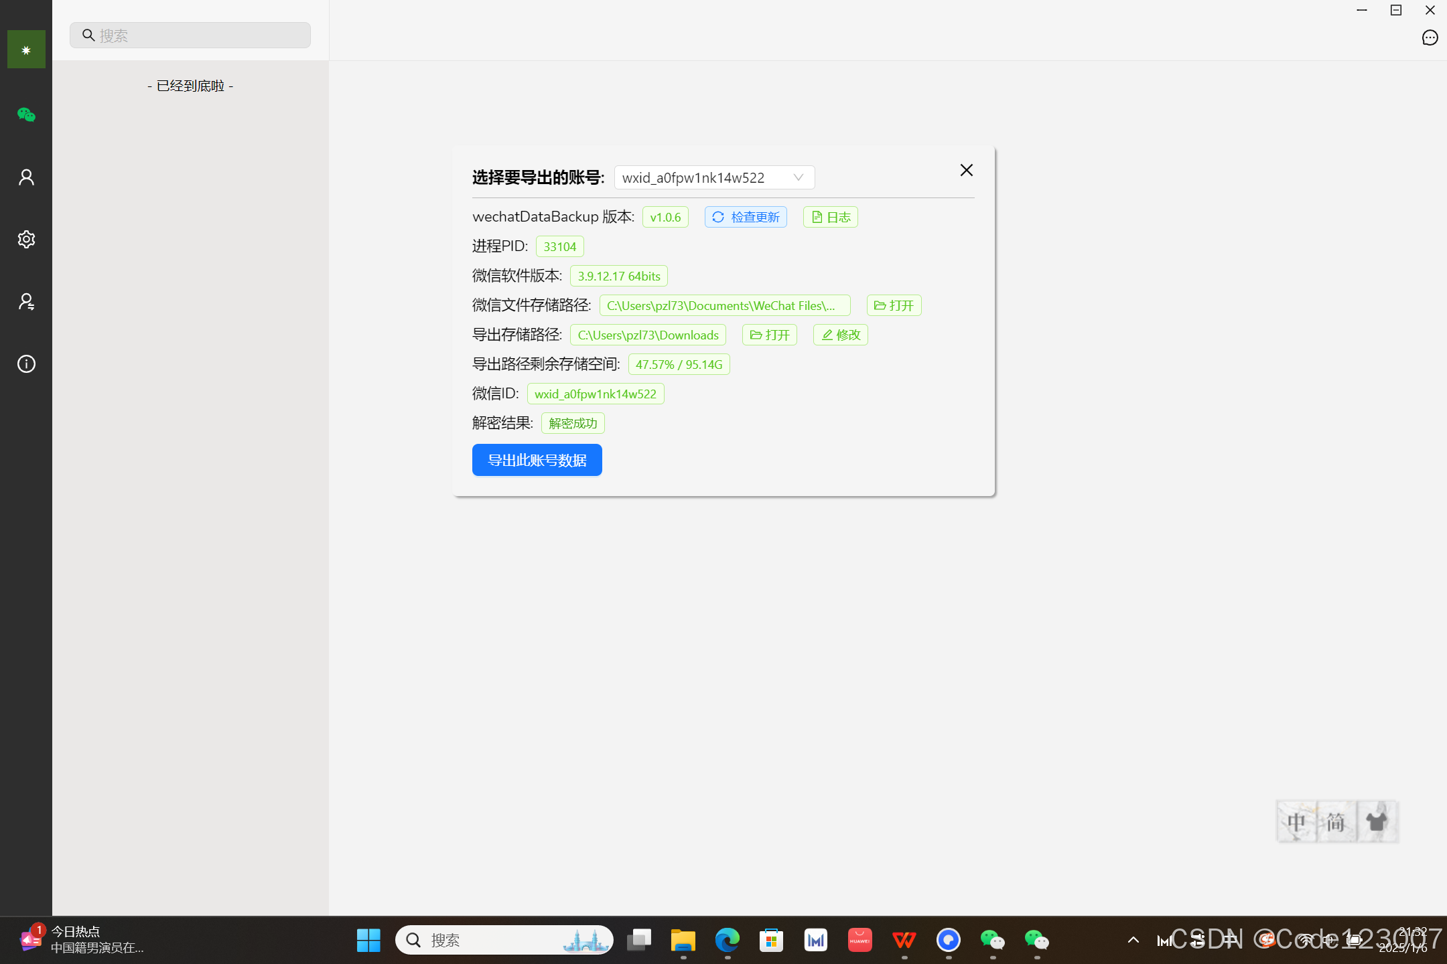The image size is (1447, 964).
Task: Open the 日志 log button
Action: click(x=831, y=217)
